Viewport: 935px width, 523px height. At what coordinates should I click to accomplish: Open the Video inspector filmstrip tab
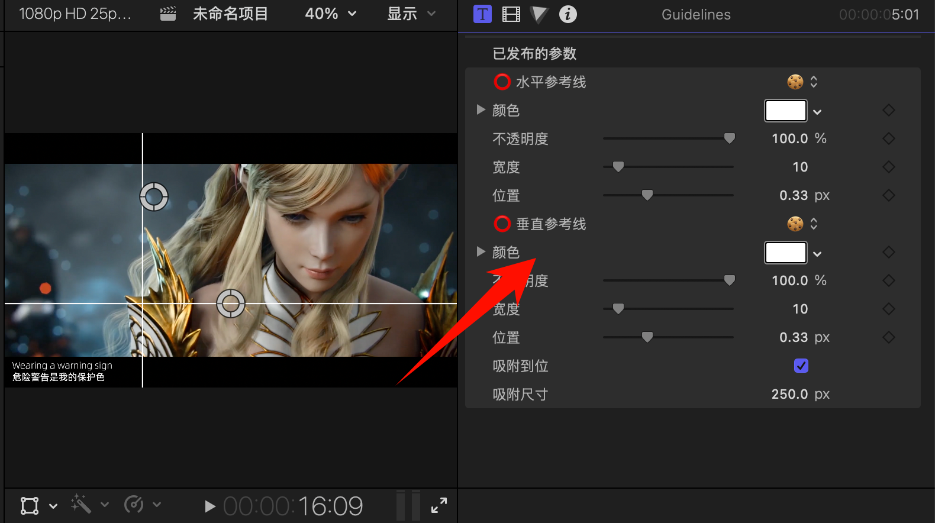click(x=511, y=14)
